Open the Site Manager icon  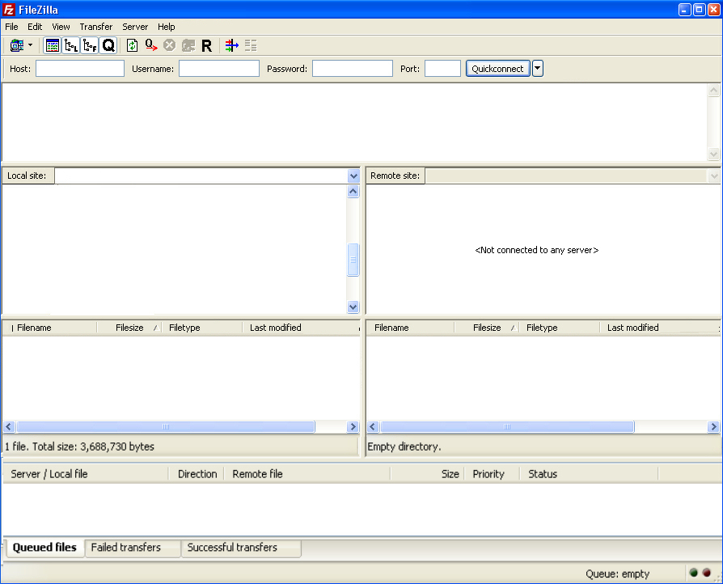[x=17, y=45]
